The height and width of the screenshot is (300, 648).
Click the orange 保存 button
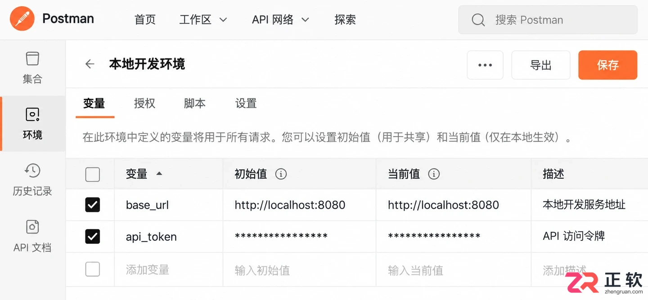[x=608, y=65]
